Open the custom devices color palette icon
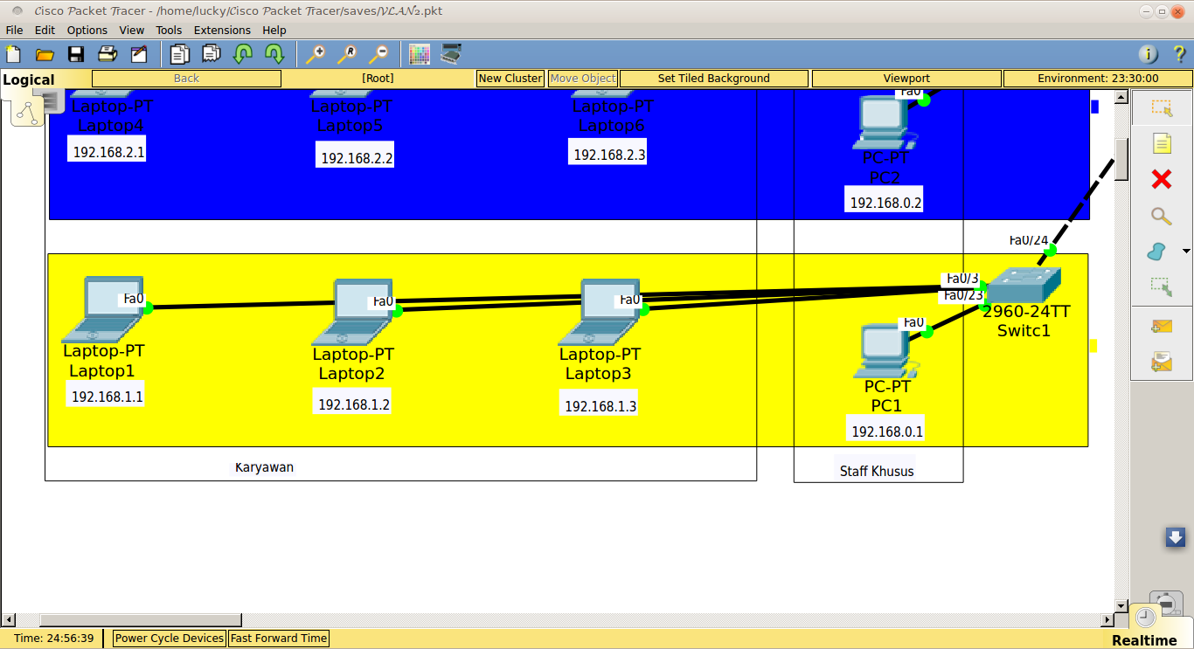This screenshot has height=649, width=1194. pyautogui.click(x=419, y=53)
